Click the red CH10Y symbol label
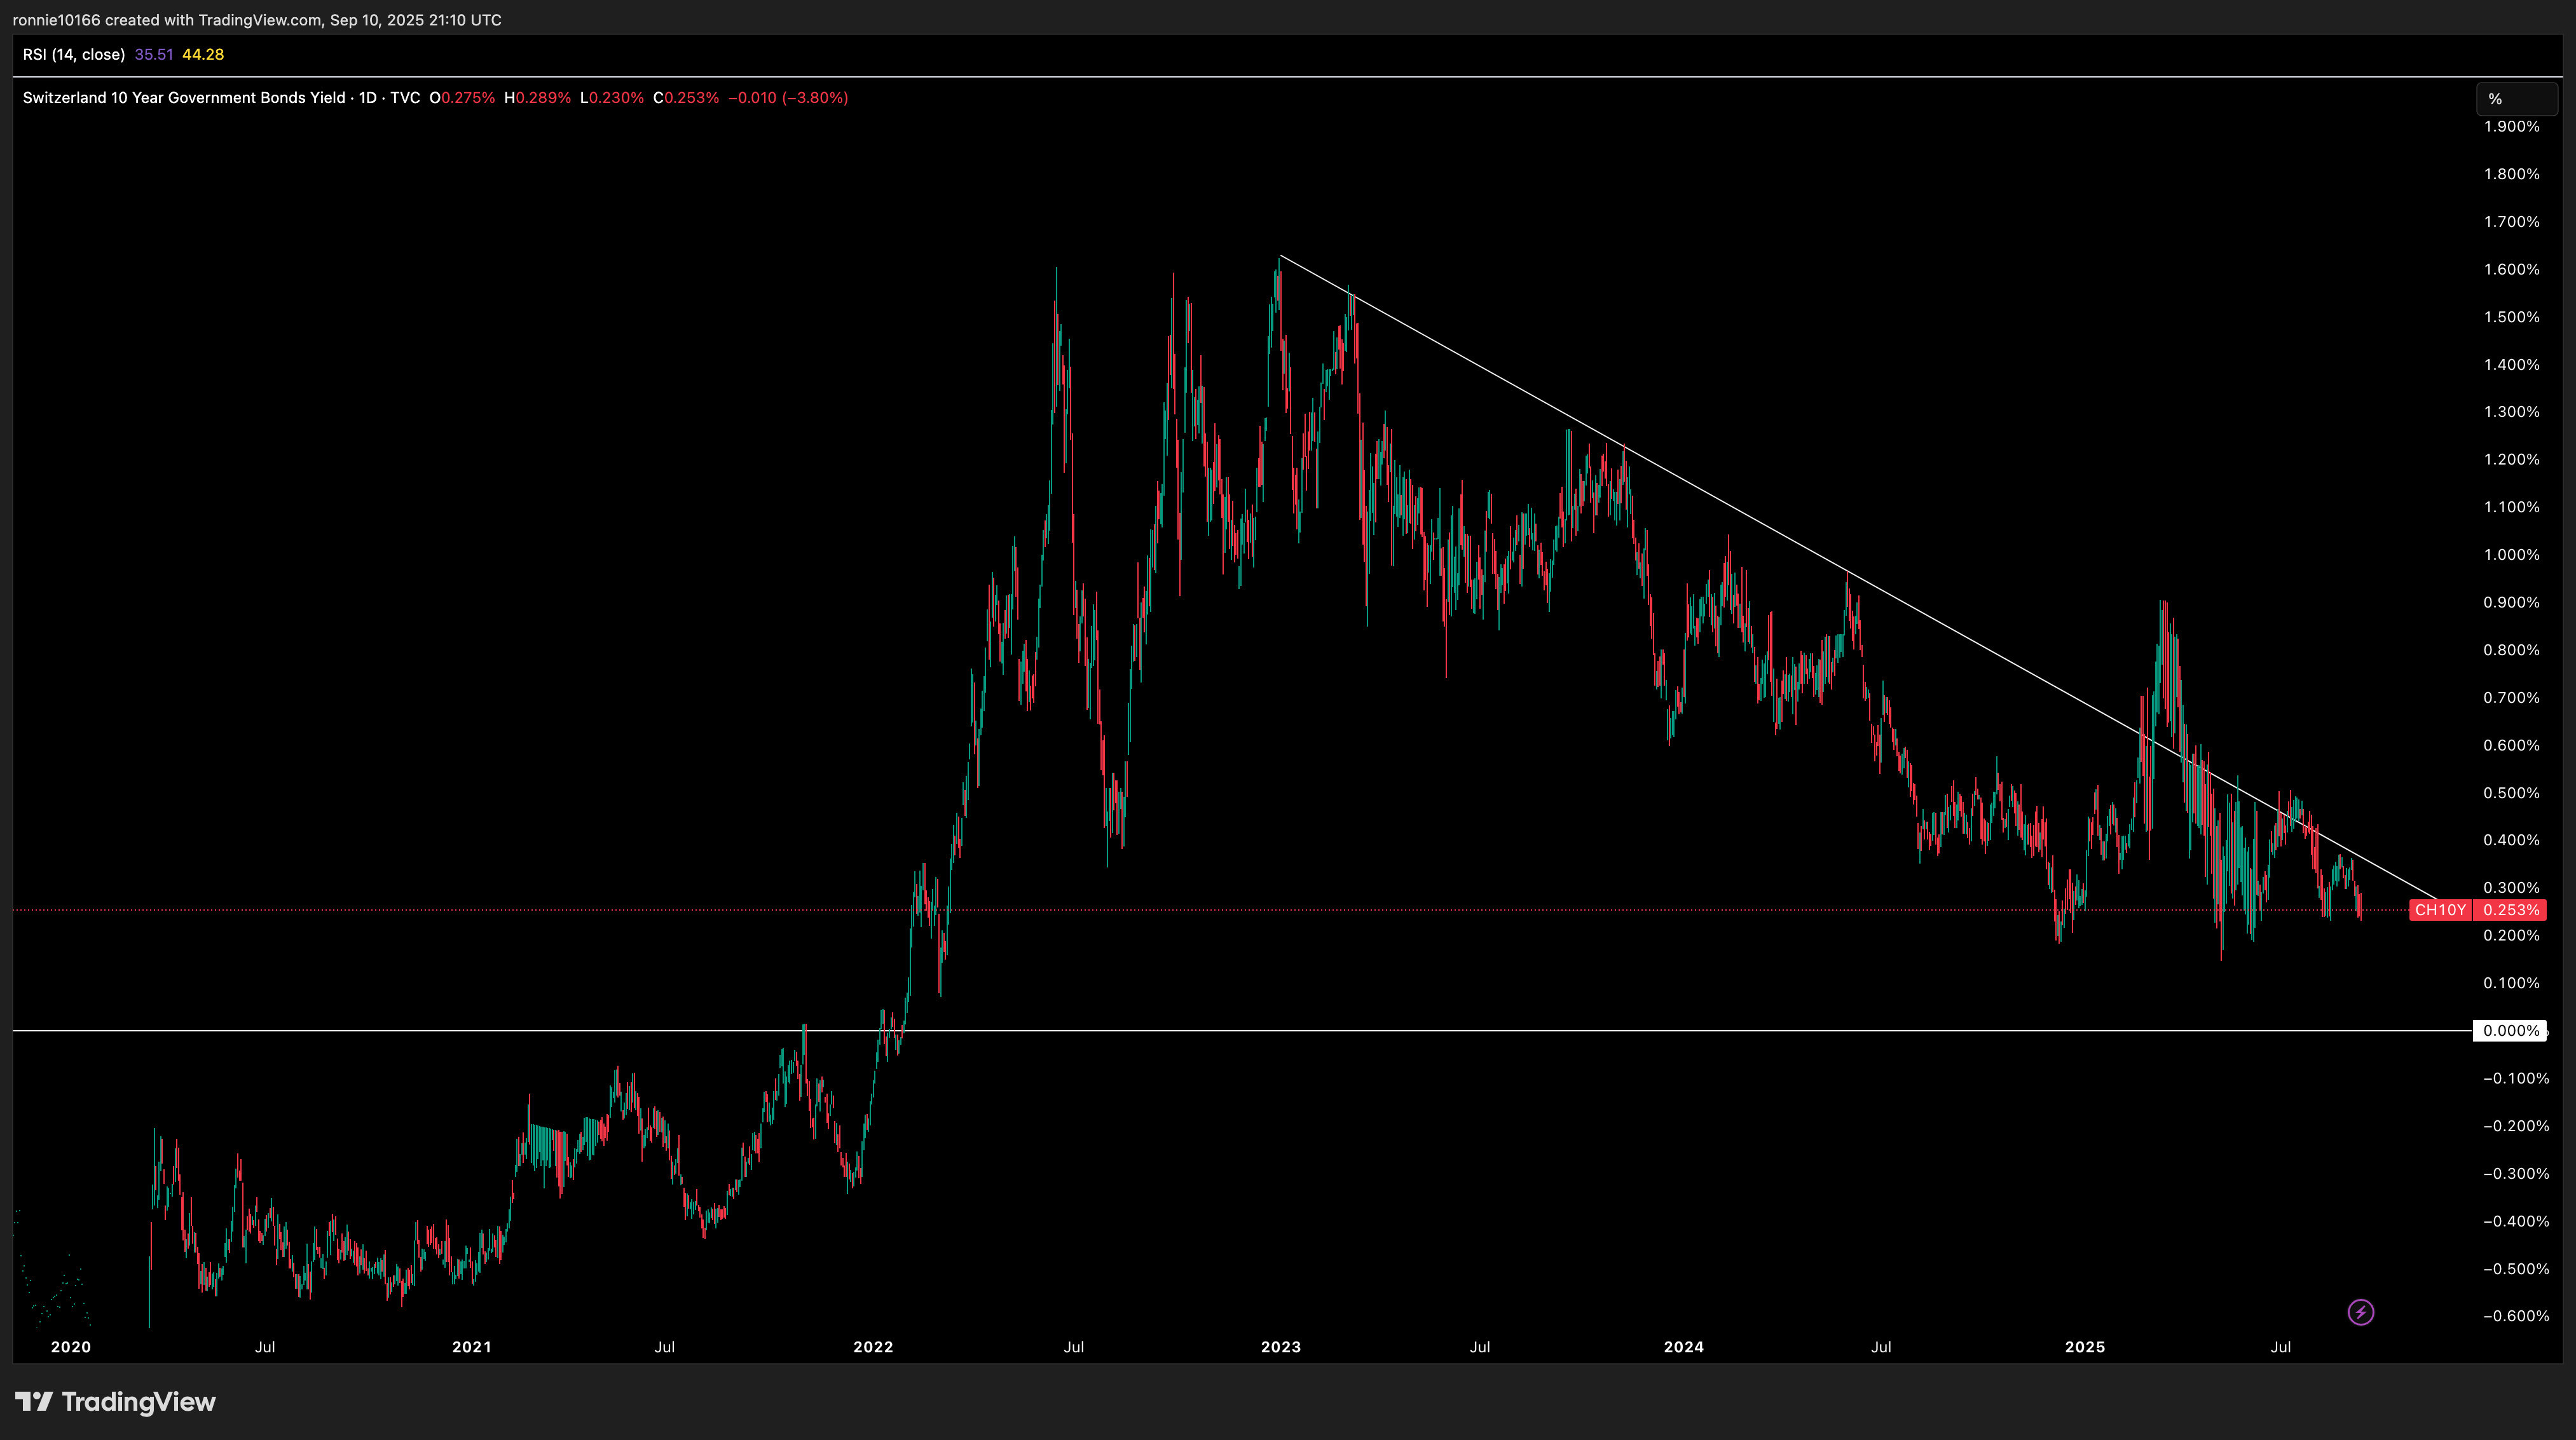The width and height of the screenshot is (2576, 1440). coord(2440,909)
